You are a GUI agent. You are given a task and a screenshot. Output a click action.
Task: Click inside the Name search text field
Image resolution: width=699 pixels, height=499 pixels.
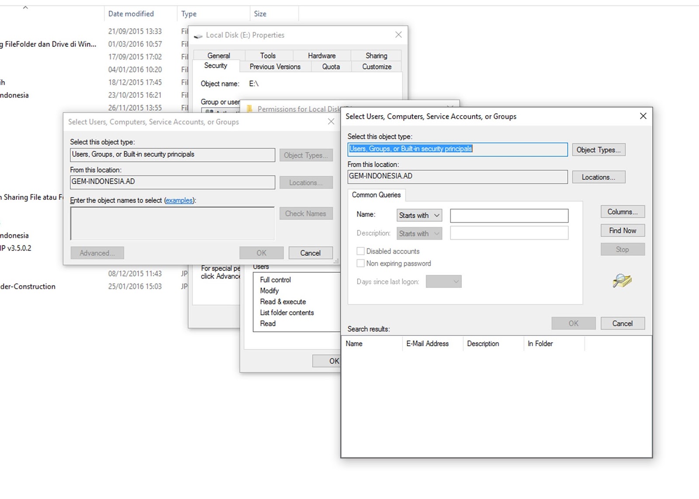(509, 215)
